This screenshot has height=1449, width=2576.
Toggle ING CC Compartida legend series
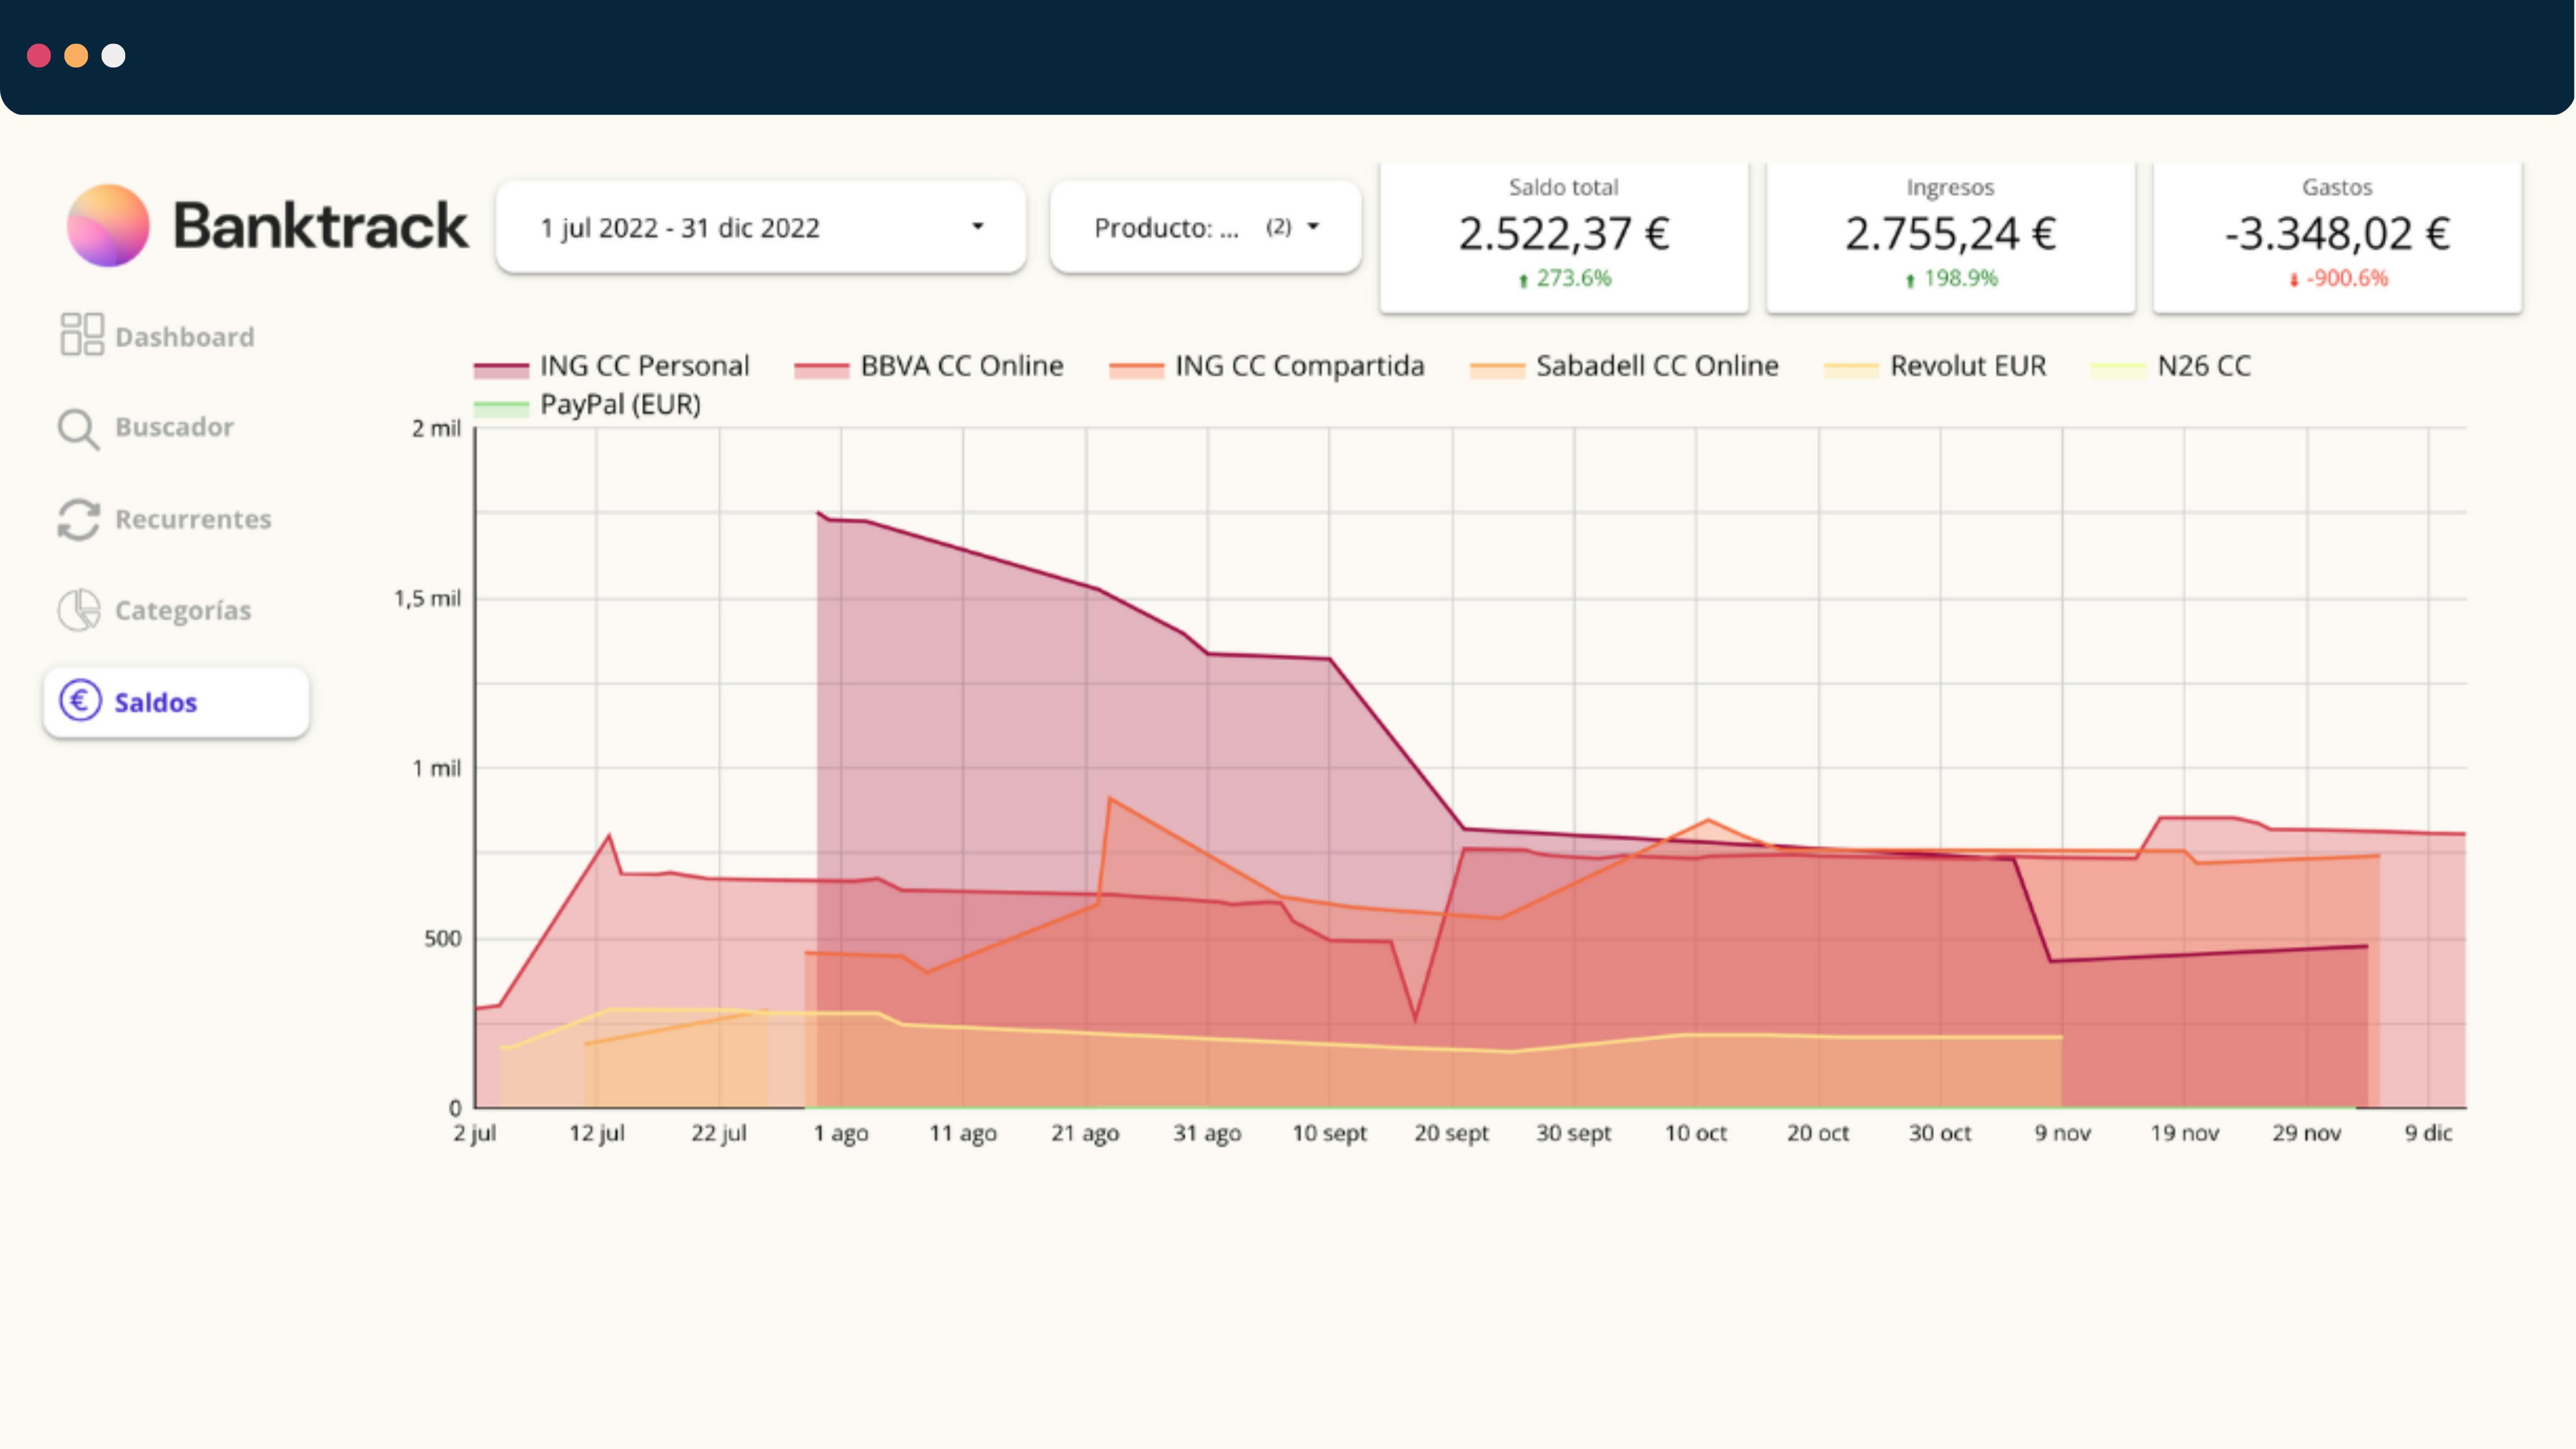pyautogui.click(x=1267, y=366)
